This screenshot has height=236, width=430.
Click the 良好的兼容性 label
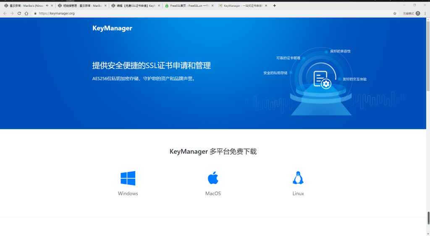point(340,51)
